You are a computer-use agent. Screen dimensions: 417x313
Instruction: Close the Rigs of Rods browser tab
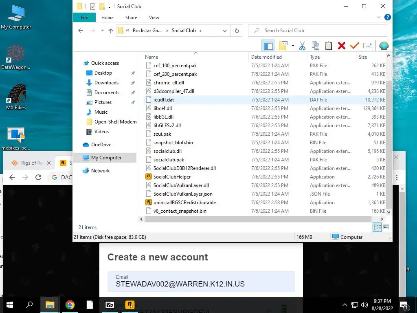(49, 163)
